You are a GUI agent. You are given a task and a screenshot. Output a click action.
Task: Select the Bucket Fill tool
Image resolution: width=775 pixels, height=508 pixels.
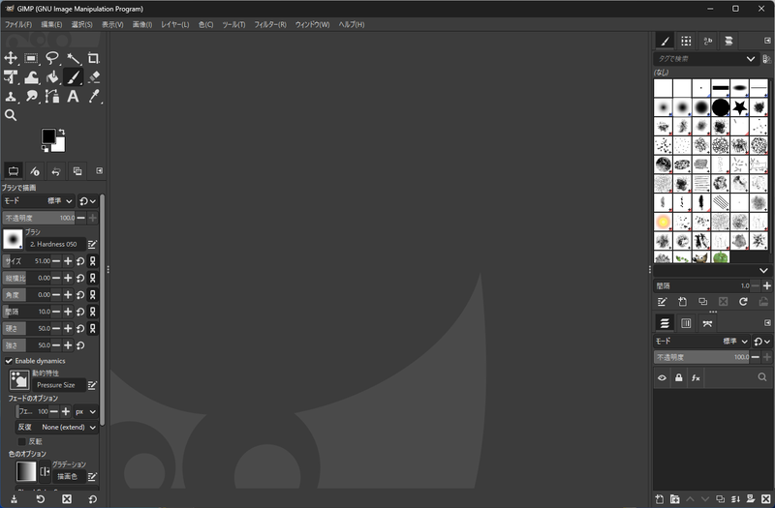[x=52, y=77]
